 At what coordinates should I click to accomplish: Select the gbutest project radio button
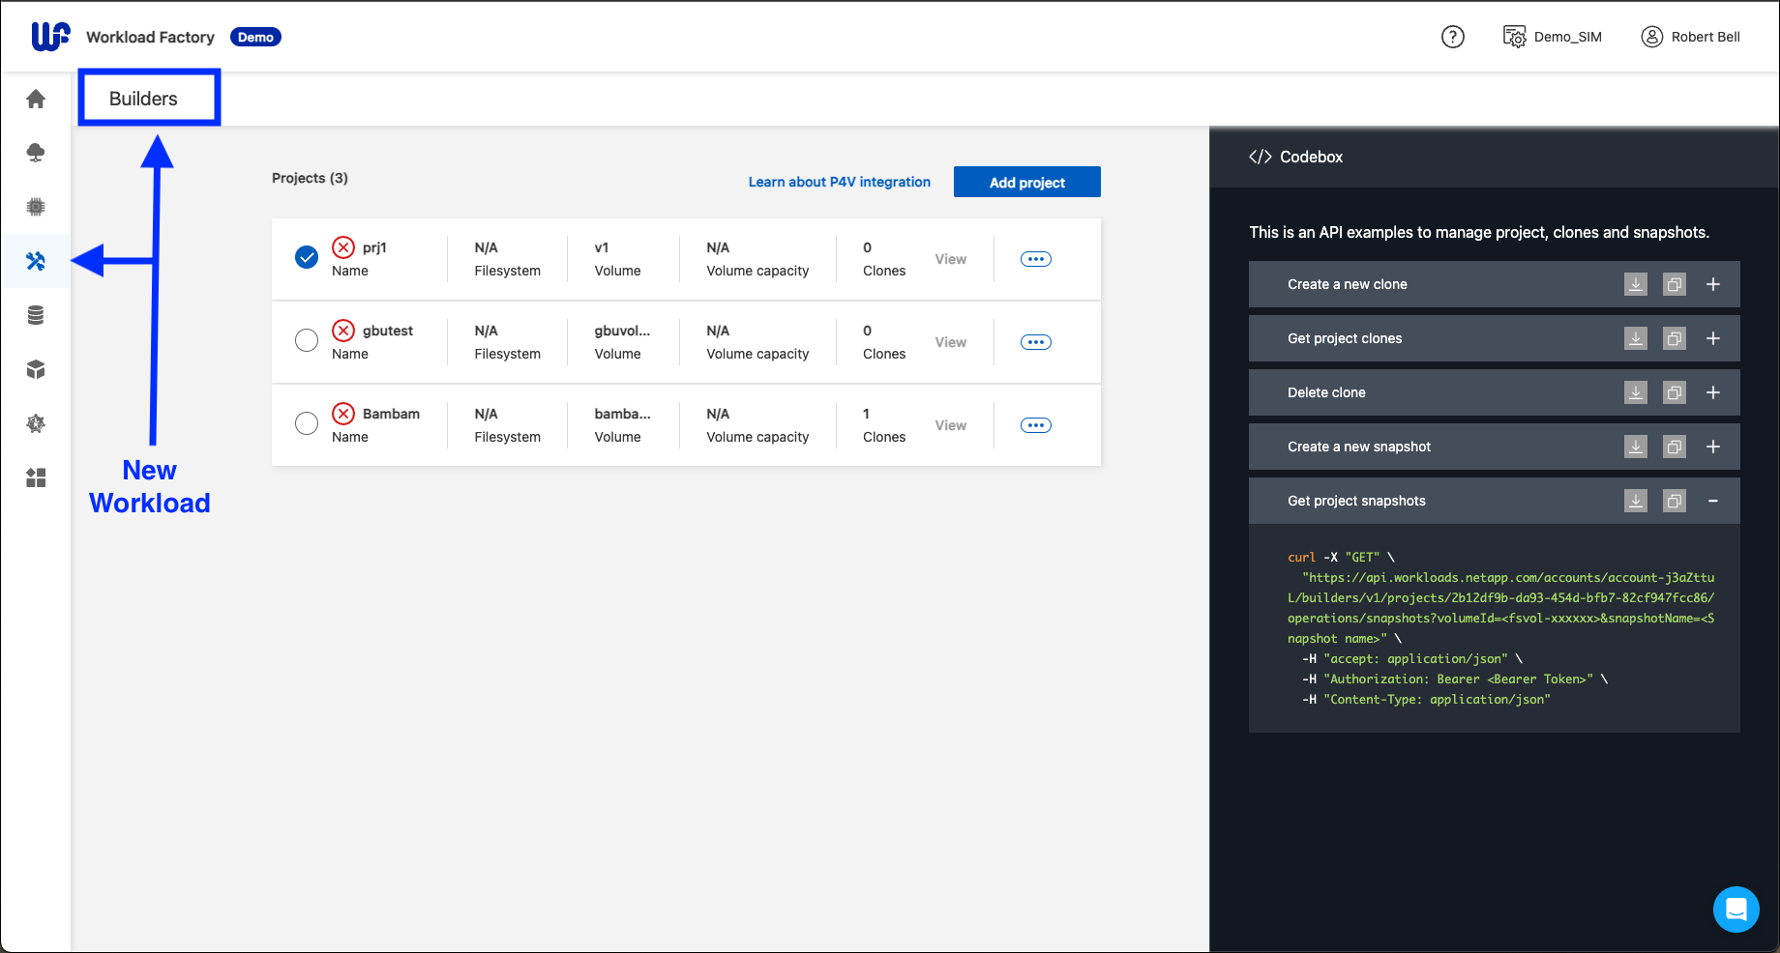pyautogui.click(x=307, y=340)
